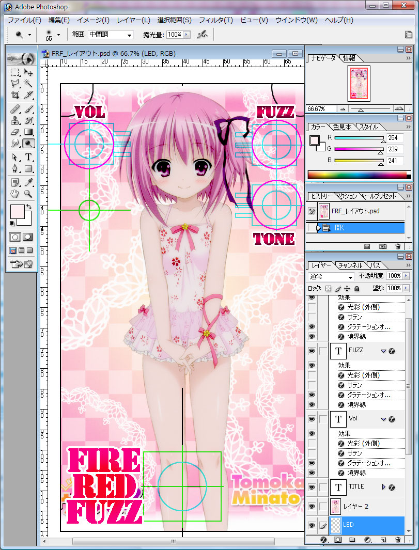
Task: Expand effects of the TITLE layer
Action: click(383, 487)
